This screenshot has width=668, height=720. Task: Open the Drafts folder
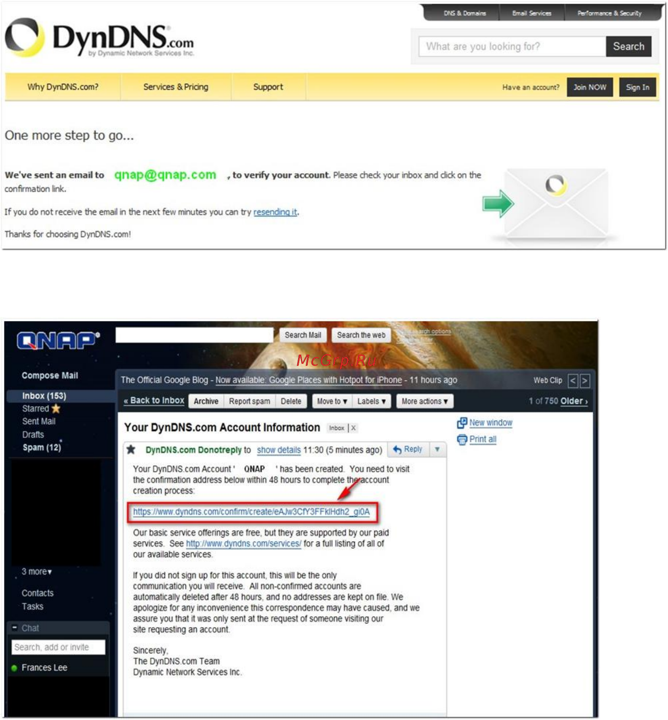33,435
